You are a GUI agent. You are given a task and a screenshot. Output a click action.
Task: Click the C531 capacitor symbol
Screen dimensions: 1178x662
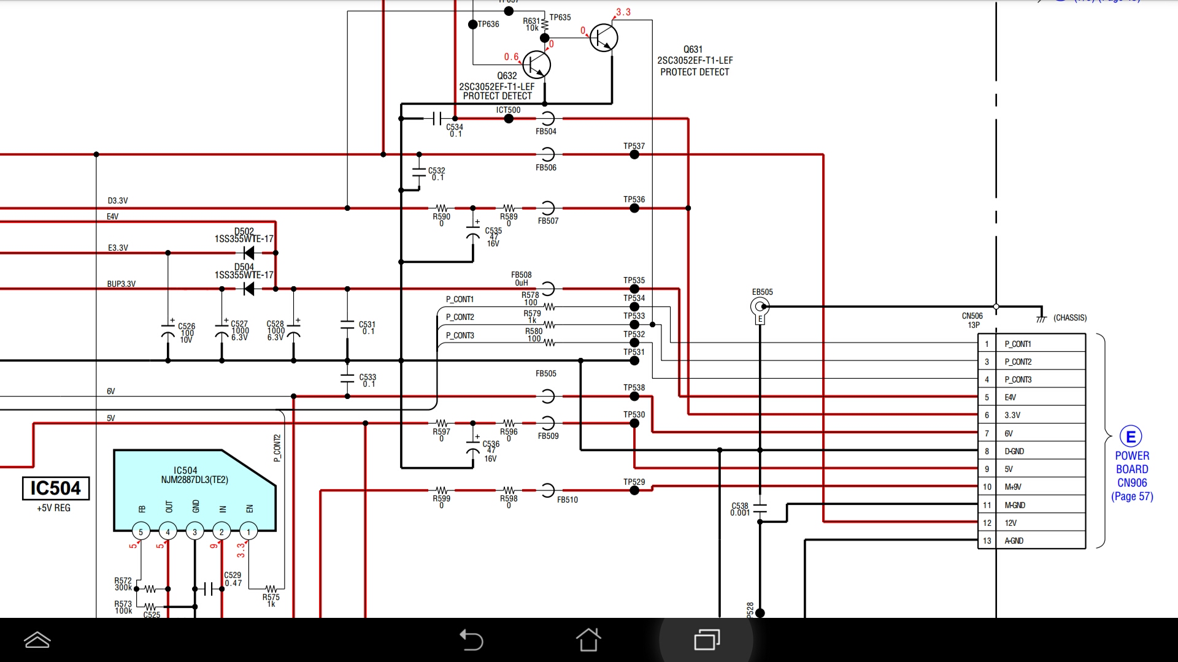point(347,325)
